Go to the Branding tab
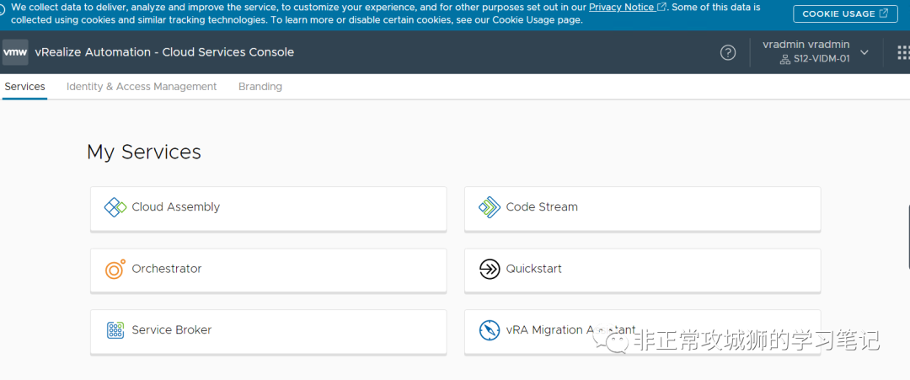This screenshot has width=910, height=380. [x=260, y=87]
